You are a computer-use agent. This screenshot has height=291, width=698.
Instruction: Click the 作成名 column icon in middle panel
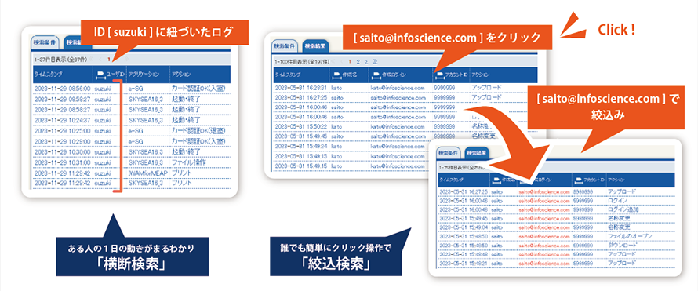(x=337, y=75)
